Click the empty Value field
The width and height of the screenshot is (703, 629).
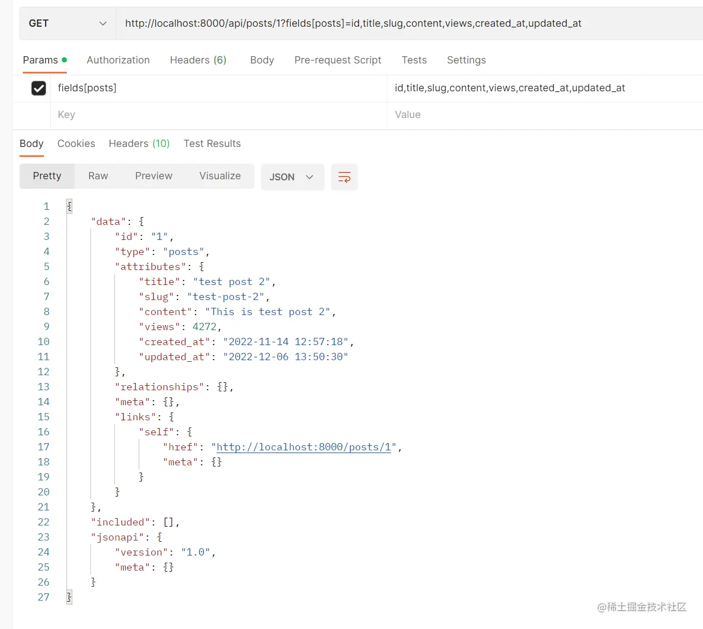tap(545, 115)
